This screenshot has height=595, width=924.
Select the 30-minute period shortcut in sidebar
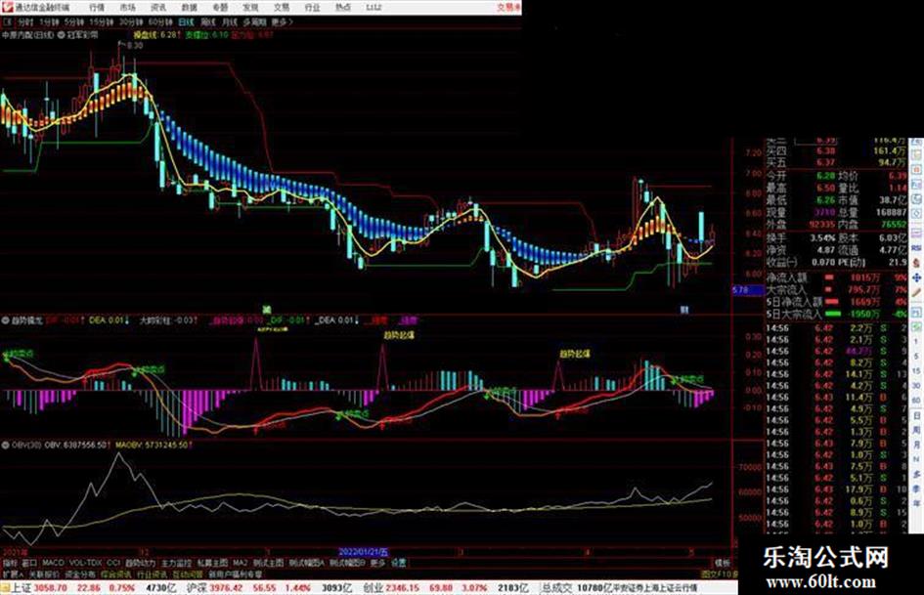click(x=916, y=386)
